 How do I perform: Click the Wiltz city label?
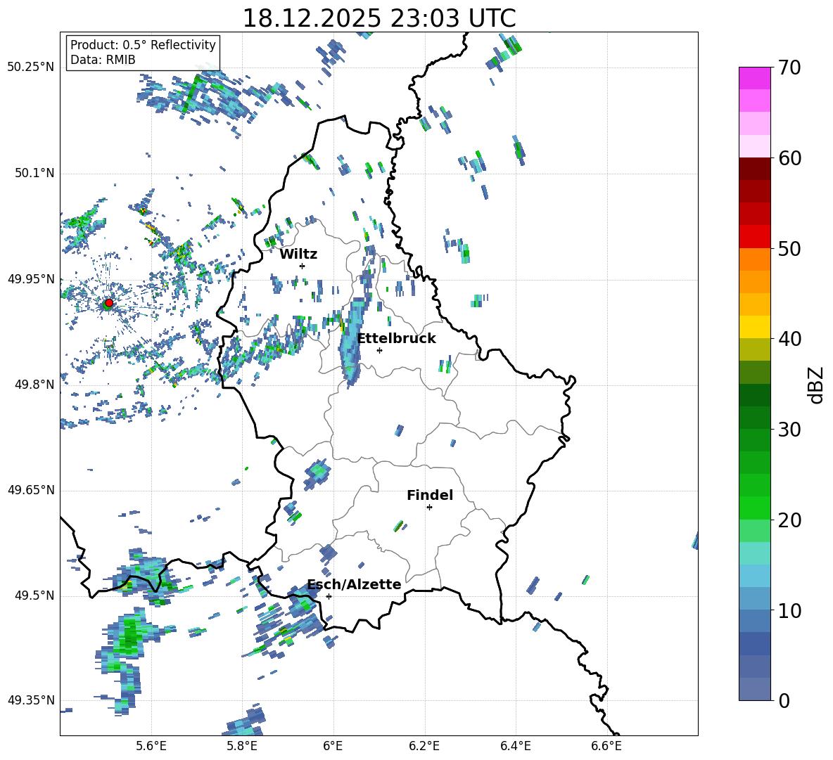pyautogui.click(x=298, y=255)
